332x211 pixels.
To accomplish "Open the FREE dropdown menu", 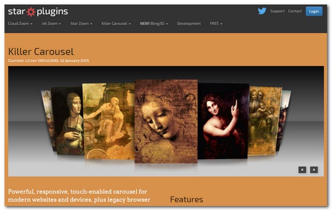I will pyautogui.click(x=216, y=23).
